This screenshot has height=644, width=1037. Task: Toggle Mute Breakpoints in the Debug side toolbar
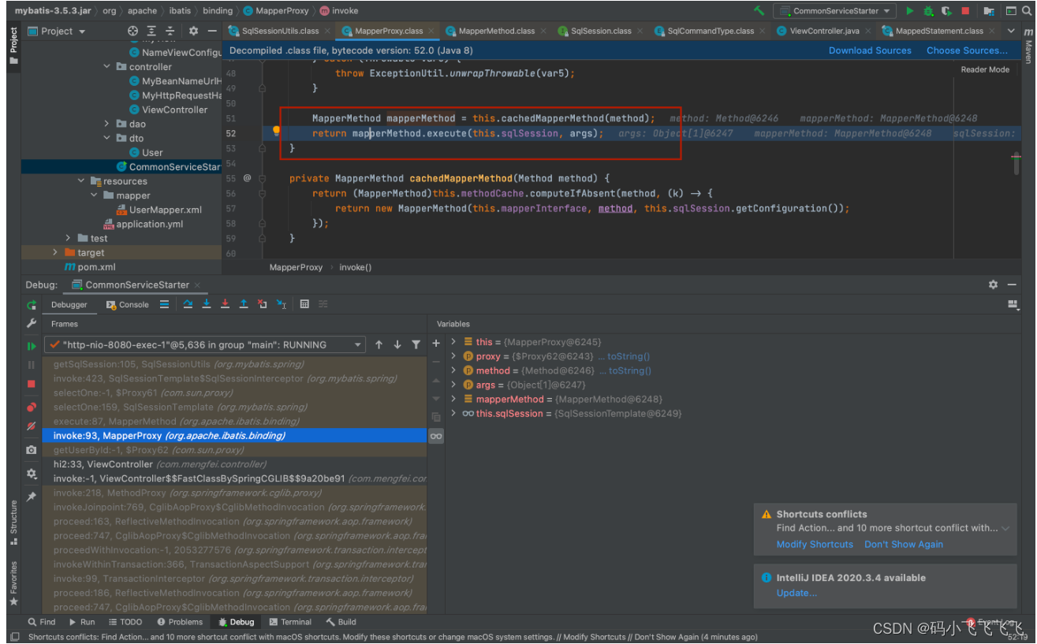point(32,426)
